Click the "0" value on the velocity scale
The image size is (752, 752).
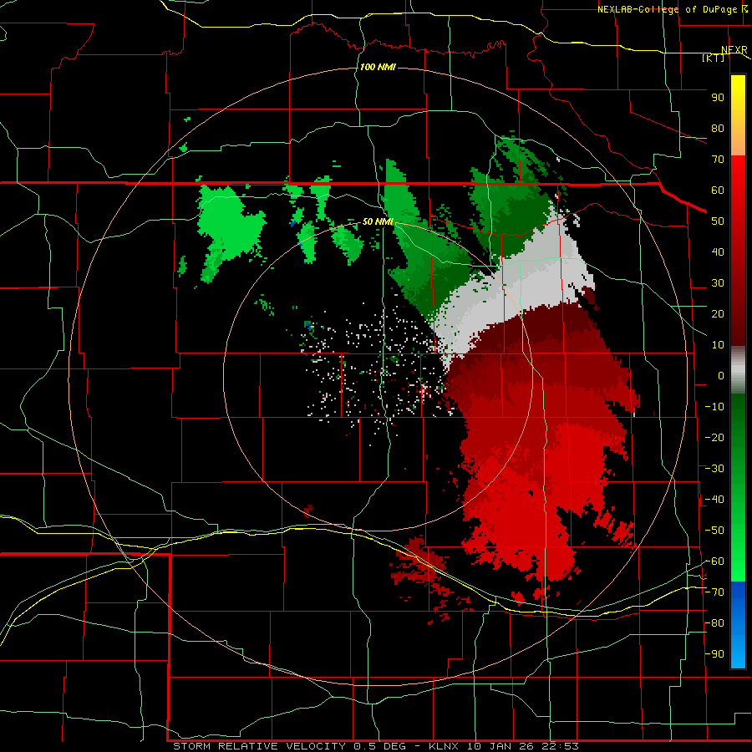pyautogui.click(x=721, y=376)
